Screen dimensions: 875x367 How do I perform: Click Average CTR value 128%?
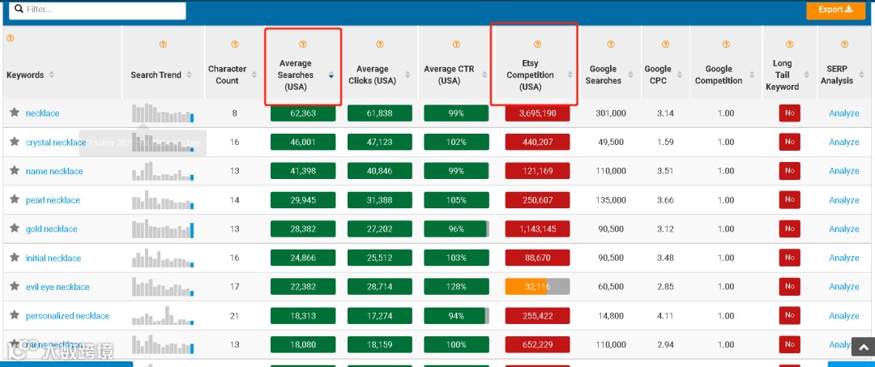pos(456,287)
